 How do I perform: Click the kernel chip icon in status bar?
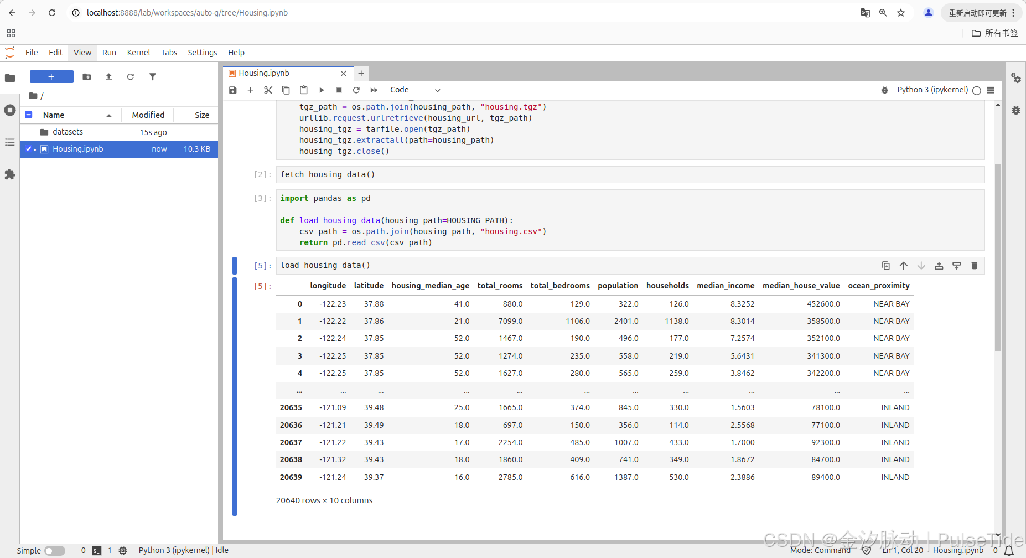pos(123,551)
